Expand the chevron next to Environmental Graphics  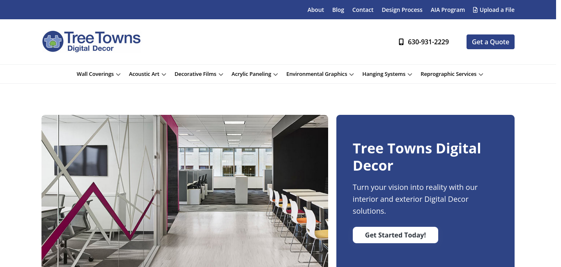(x=352, y=75)
